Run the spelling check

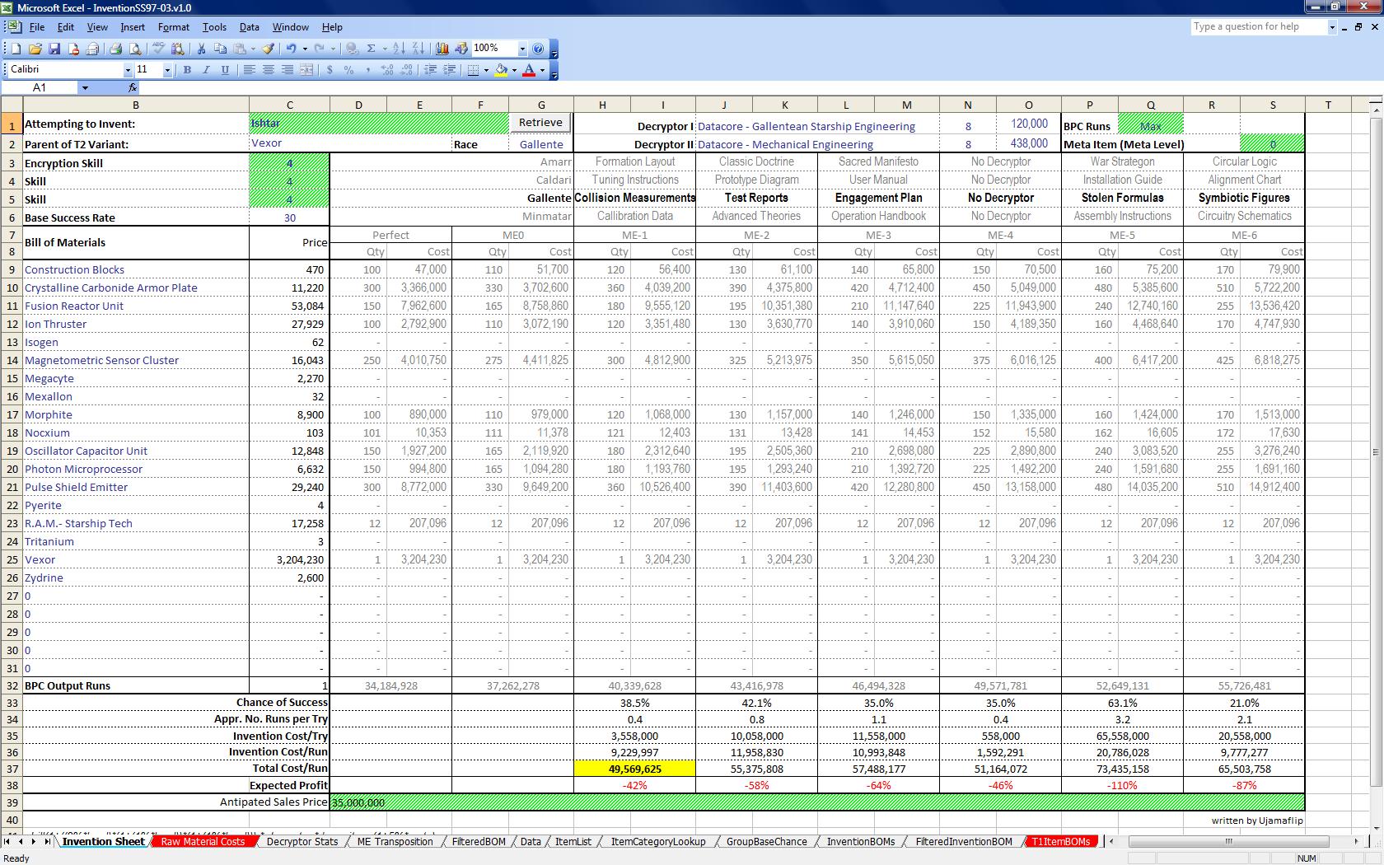pos(157,49)
